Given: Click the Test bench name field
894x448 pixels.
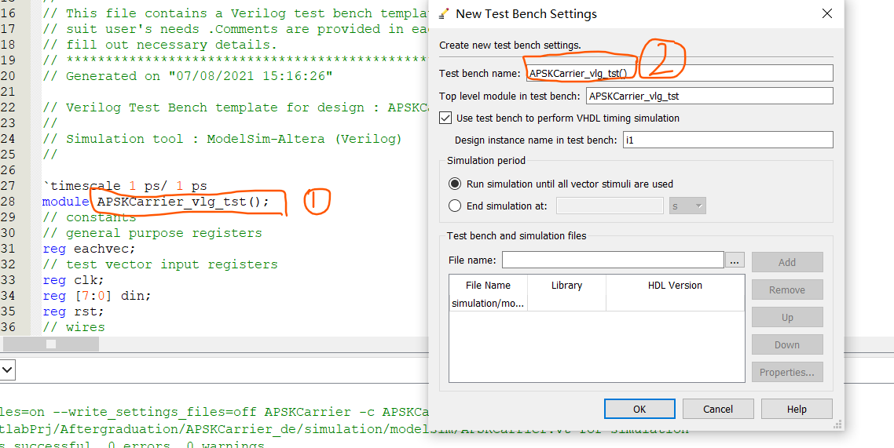Looking at the screenshot, I should pos(679,73).
